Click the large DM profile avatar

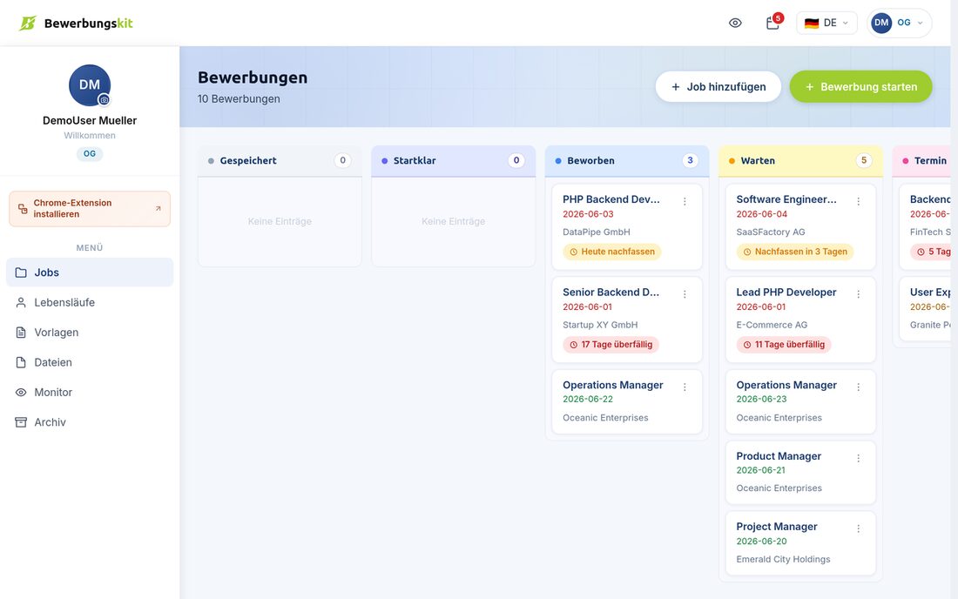[x=89, y=84]
